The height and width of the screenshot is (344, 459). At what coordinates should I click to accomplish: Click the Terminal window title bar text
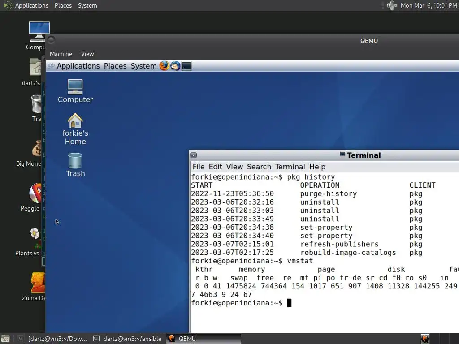[x=364, y=155]
